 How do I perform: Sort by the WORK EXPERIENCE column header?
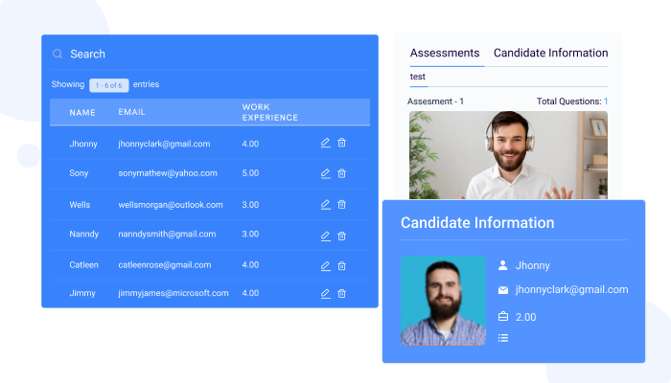point(269,112)
